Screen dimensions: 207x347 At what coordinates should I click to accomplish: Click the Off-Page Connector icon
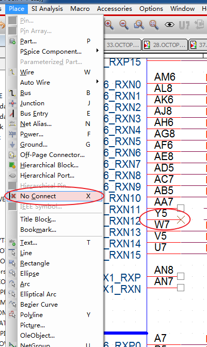[12, 155]
